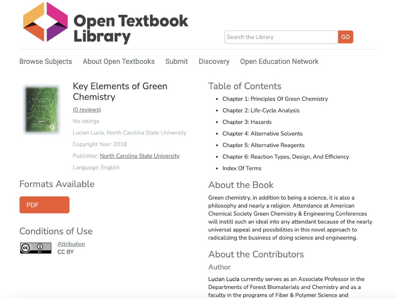Click the Creative Commons CC BY badge

point(36,248)
